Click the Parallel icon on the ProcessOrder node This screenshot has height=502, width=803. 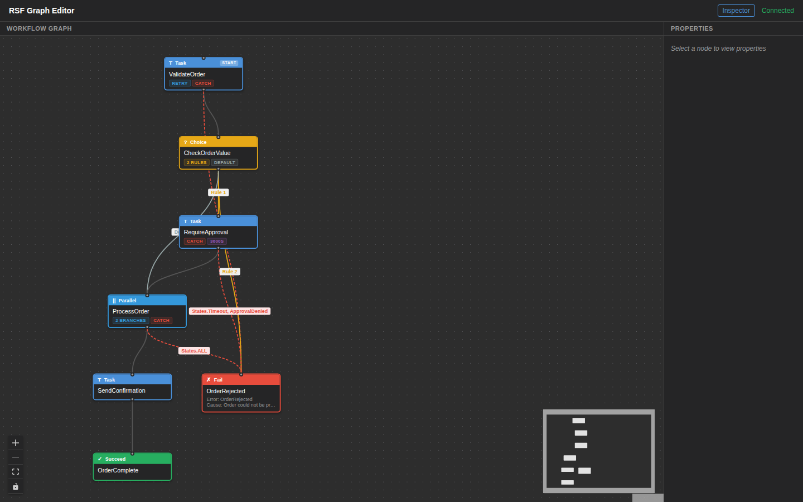[x=113, y=301]
